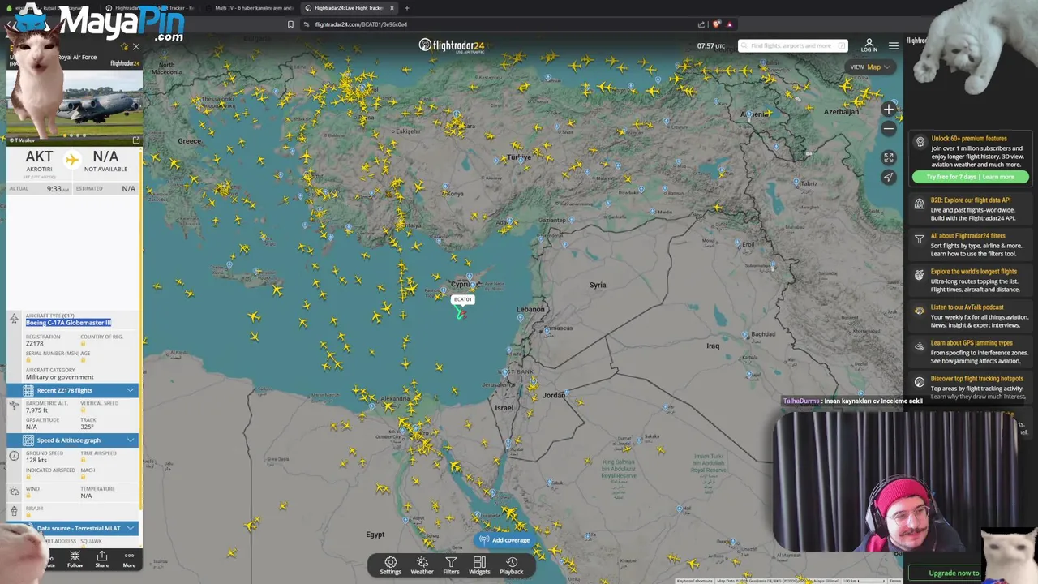The height and width of the screenshot is (584, 1038).
Task: Click the BCAT01 flight label on map
Action: 462,299
